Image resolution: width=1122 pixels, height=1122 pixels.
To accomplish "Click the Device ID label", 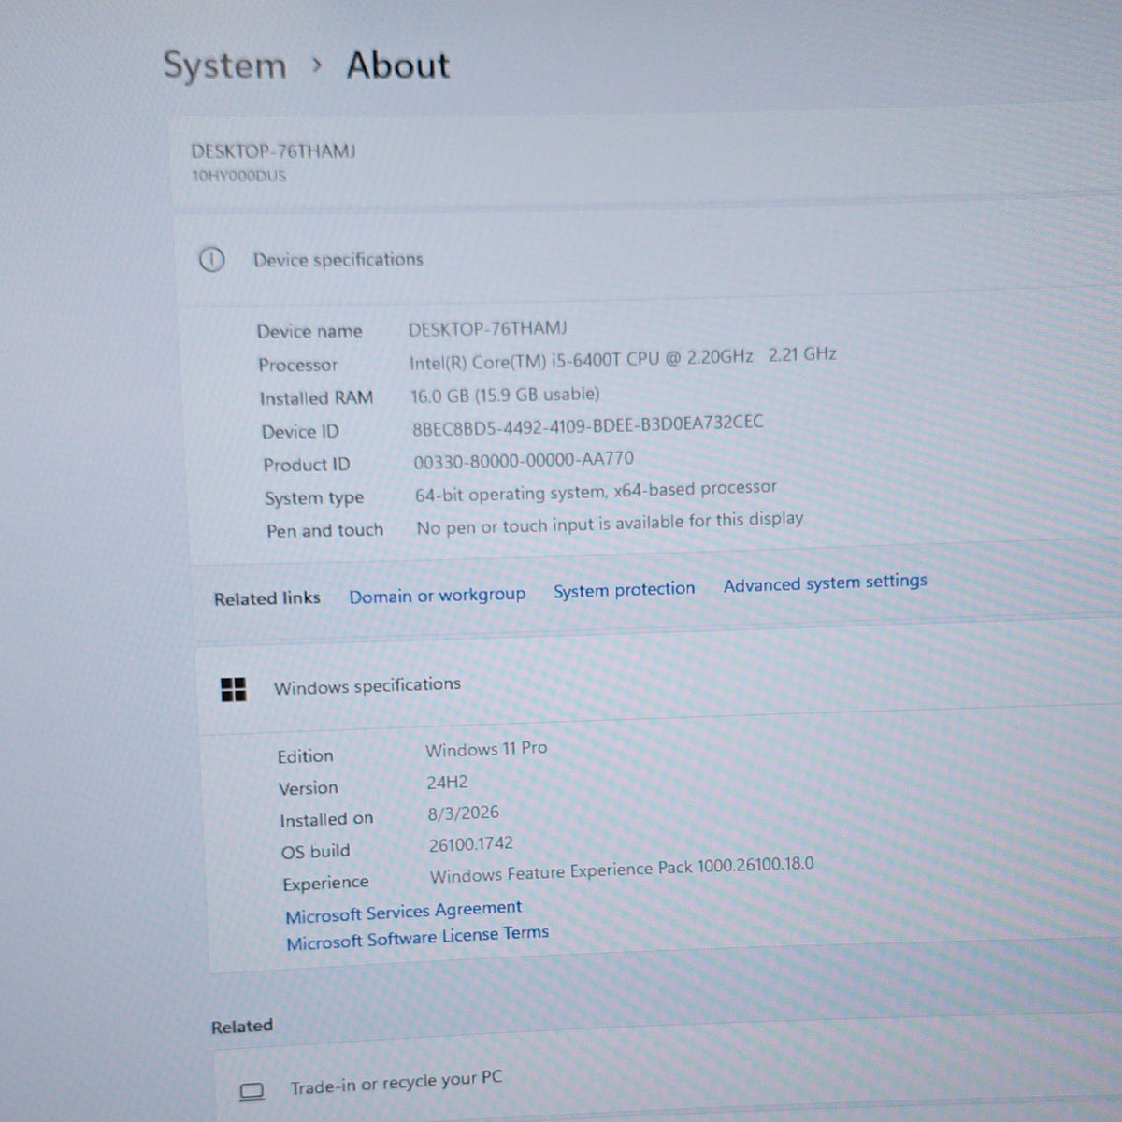I will point(300,432).
